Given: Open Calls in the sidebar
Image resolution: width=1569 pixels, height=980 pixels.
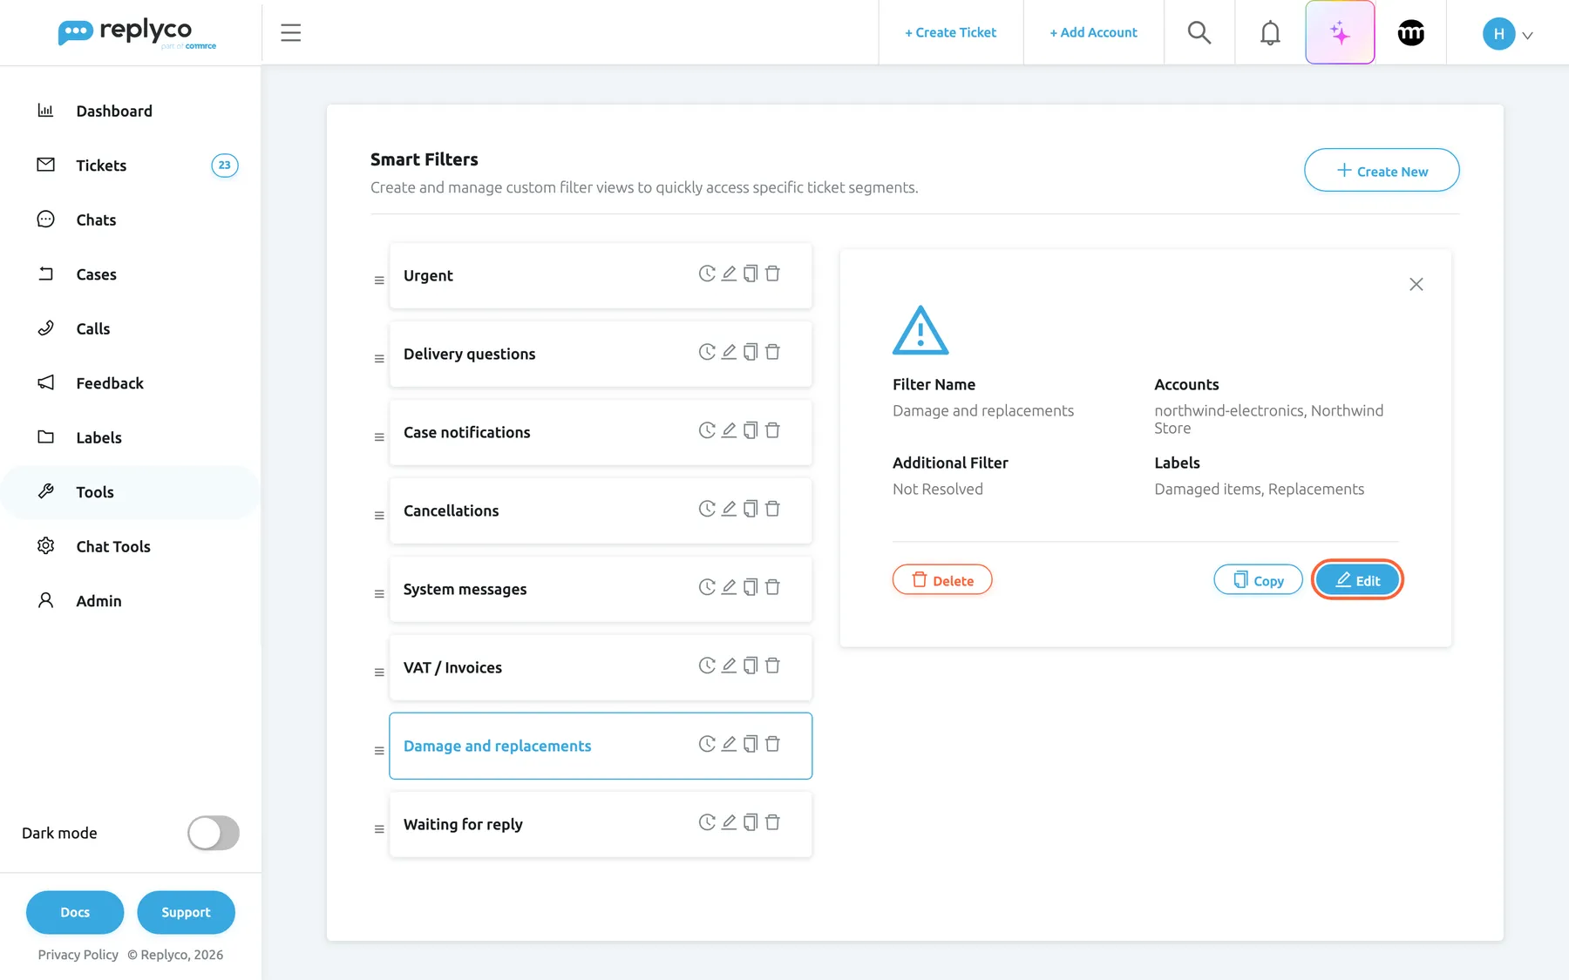Looking at the screenshot, I should [93, 329].
